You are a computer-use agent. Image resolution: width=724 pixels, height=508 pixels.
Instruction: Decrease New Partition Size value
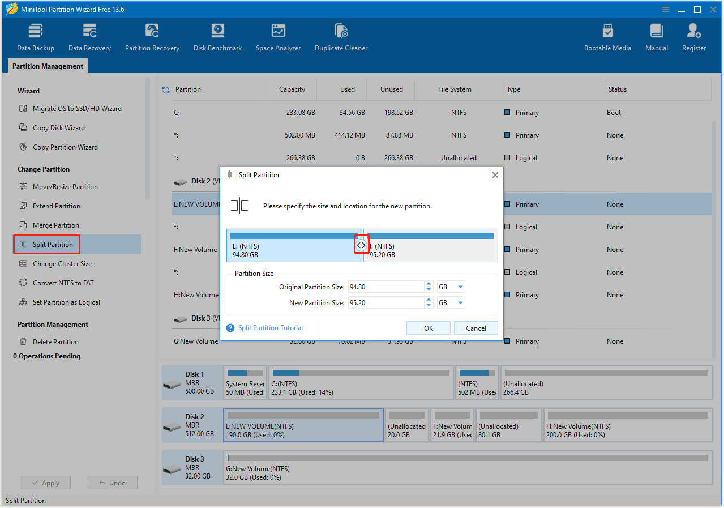coord(429,306)
